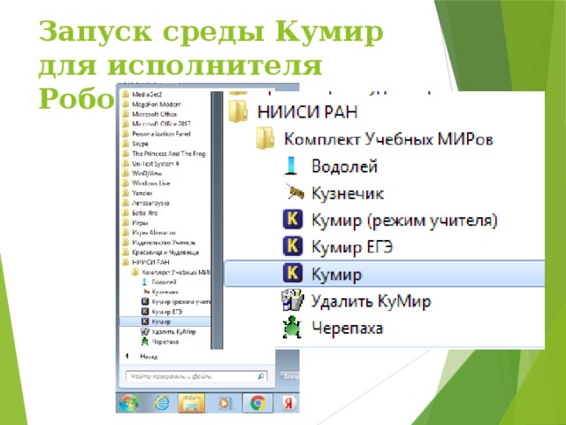Switch to Google Chrome on the taskbar
566x425 pixels.
[257, 403]
